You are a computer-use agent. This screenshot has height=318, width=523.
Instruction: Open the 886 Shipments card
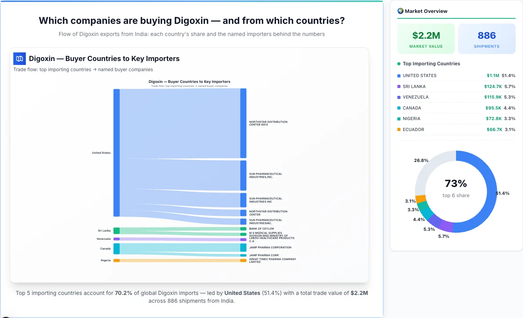click(x=487, y=38)
